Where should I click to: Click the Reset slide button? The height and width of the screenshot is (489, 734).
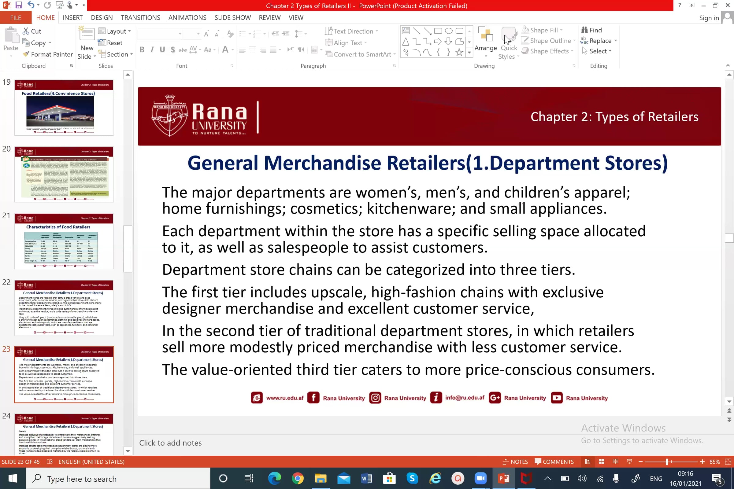pyautogui.click(x=110, y=43)
